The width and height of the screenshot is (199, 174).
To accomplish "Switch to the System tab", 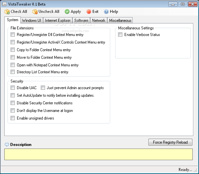I will tap(12, 20).
